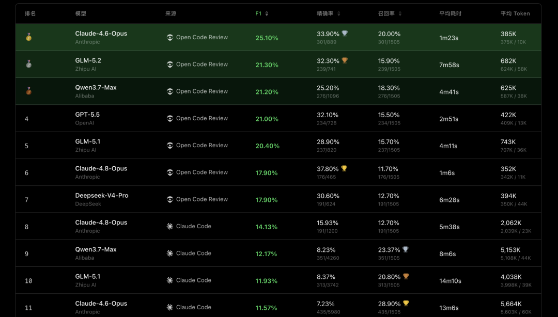Screen dimensions: 558x317
Task: Click the Open Code Review icon in rank 6 row
Action: point(170,172)
